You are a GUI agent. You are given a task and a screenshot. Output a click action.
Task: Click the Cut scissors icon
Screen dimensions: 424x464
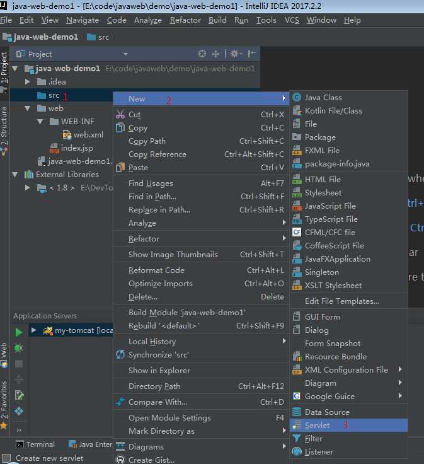(120, 114)
